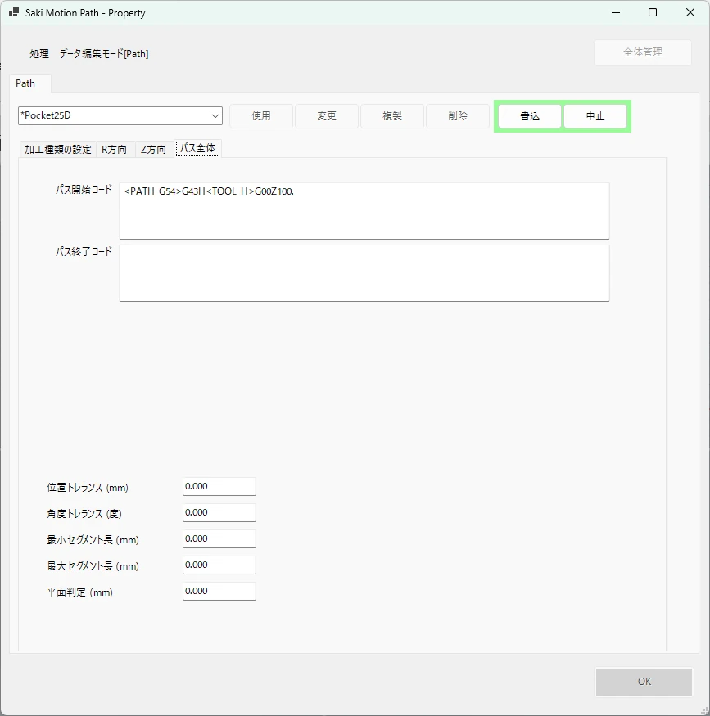Switch to the R方向 tab

click(114, 149)
